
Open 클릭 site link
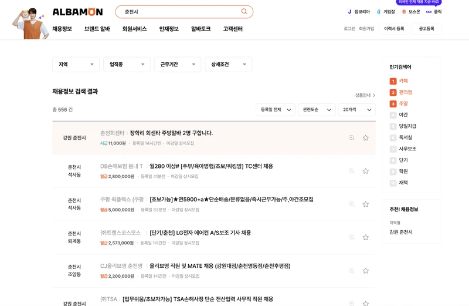pyautogui.click(x=434, y=12)
